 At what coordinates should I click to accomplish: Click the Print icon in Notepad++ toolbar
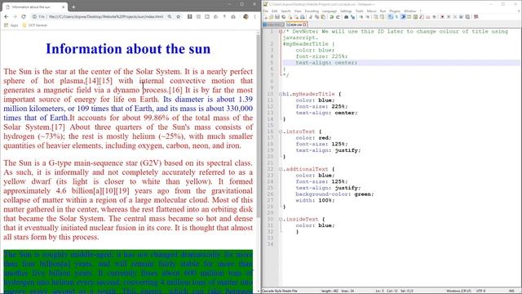coord(303,16)
